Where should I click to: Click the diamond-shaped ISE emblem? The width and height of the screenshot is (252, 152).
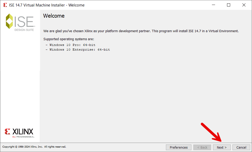[x=9, y=20]
